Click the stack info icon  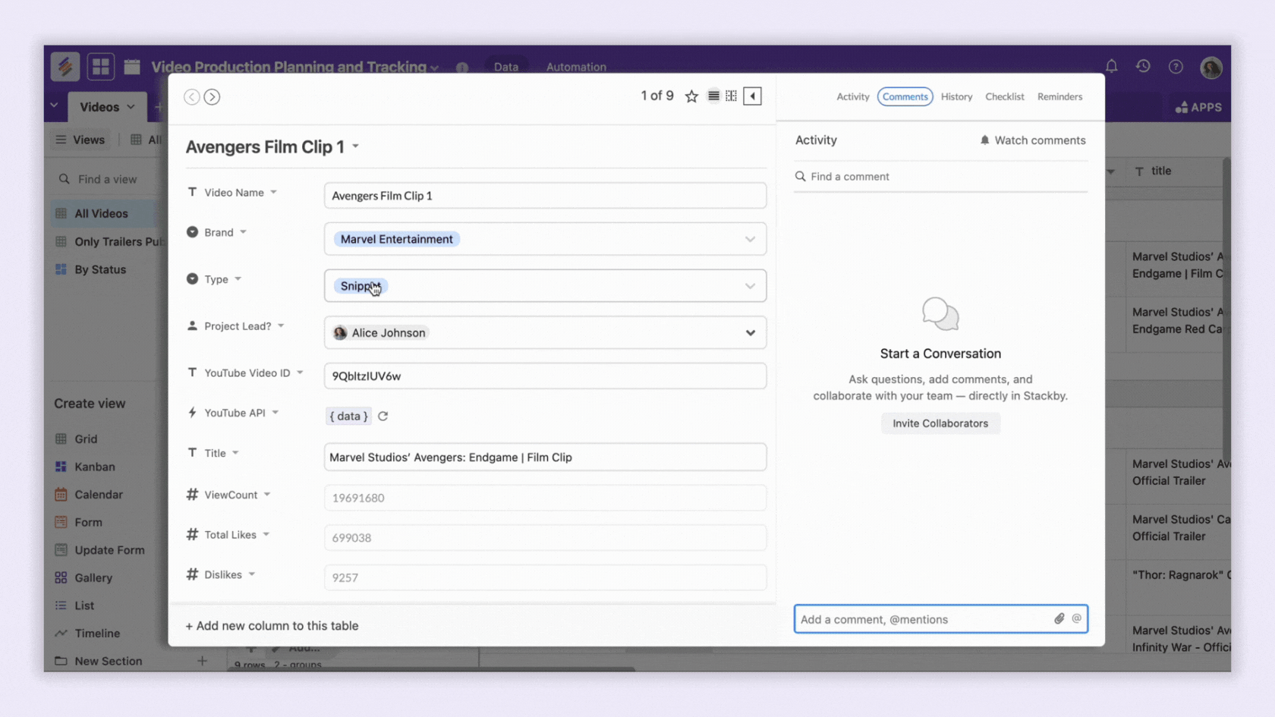[x=462, y=68]
